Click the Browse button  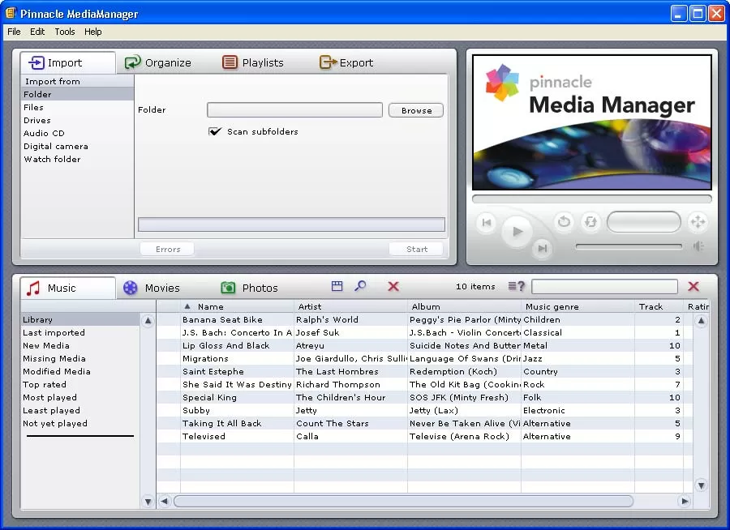(x=416, y=110)
